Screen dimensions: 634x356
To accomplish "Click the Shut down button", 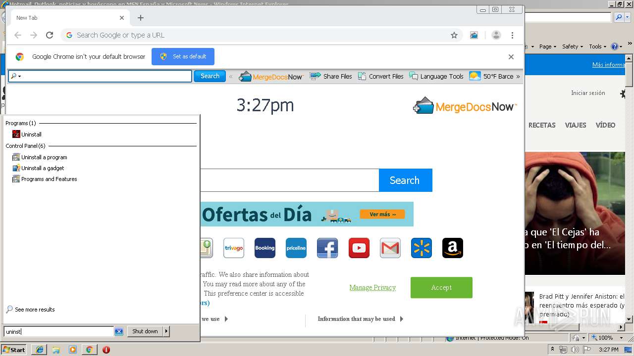I will tap(145, 331).
